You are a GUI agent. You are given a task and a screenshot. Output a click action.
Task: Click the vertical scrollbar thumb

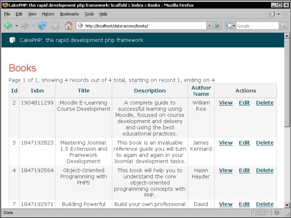coord(287,83)
